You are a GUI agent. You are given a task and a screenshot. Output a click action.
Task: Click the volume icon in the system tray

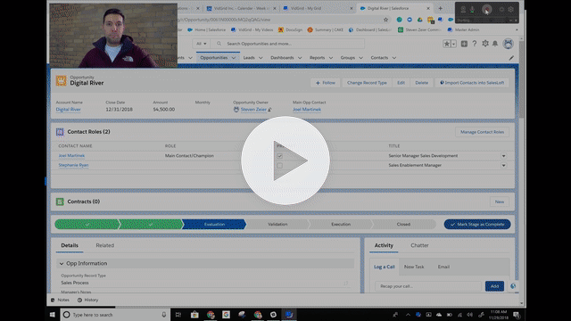tap(470, 315)
